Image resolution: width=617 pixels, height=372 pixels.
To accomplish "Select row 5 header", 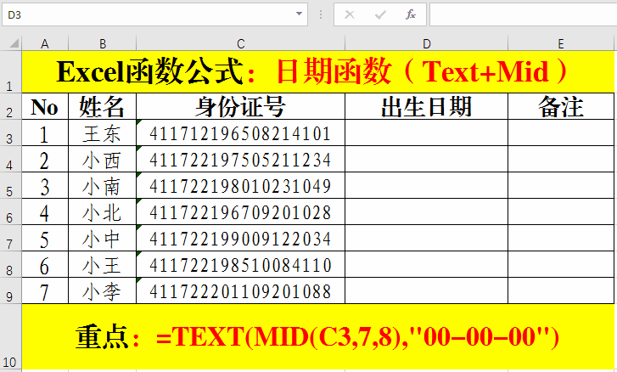I will click(11, 185).
